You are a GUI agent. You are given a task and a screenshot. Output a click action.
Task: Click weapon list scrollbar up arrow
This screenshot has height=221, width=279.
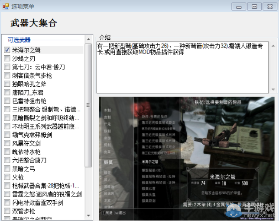[88, 39]
